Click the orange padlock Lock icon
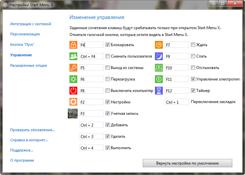Screen dimensions: 245x175 coord(73,45)
